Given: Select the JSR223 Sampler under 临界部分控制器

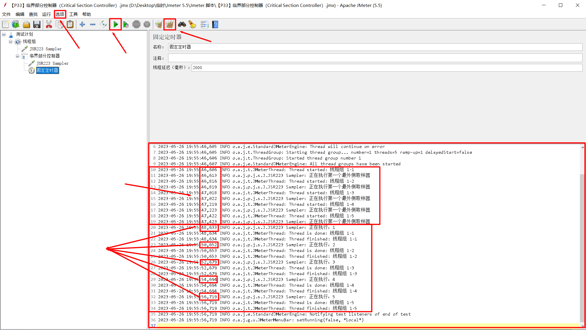Looking at the screenshot, I should 52,63.
